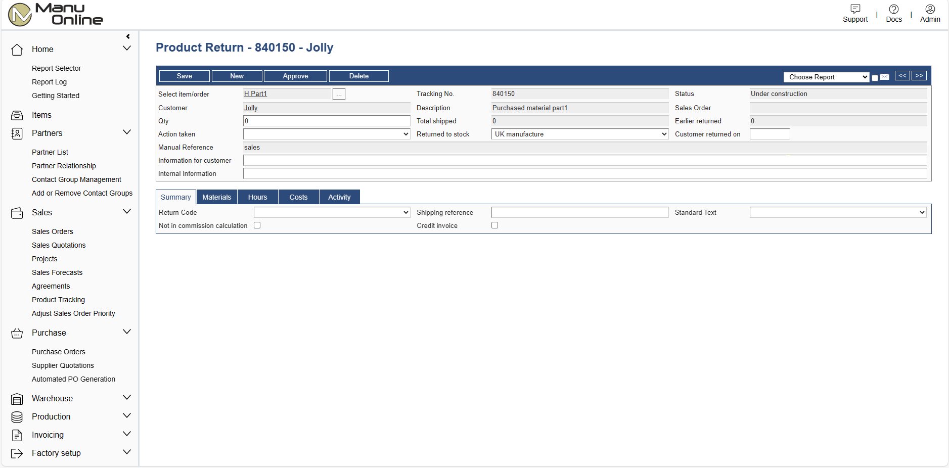Click the envelope email icon in toolbar

[884, 77]
